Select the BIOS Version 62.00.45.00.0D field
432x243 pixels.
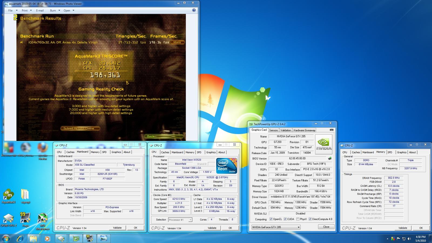coord(297,158)
